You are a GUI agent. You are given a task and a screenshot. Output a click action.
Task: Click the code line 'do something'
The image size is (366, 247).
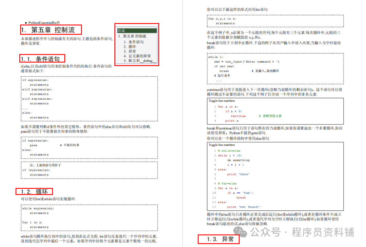point(238,160)
